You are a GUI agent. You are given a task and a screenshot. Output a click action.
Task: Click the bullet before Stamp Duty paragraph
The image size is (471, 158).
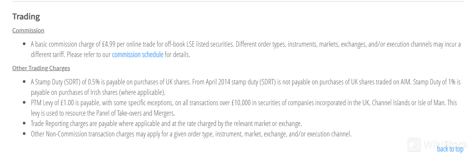[24, 82]
